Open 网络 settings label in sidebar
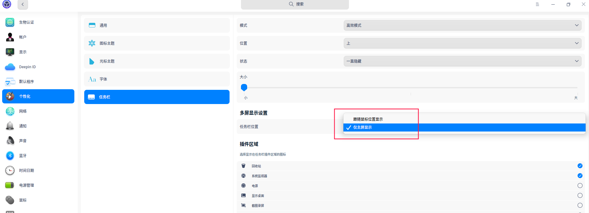This screenshot has height=213, width=589. coord(23,111)
